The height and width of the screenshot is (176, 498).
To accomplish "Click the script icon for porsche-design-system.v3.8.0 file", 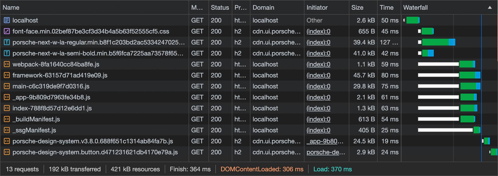I will point(6,141).
